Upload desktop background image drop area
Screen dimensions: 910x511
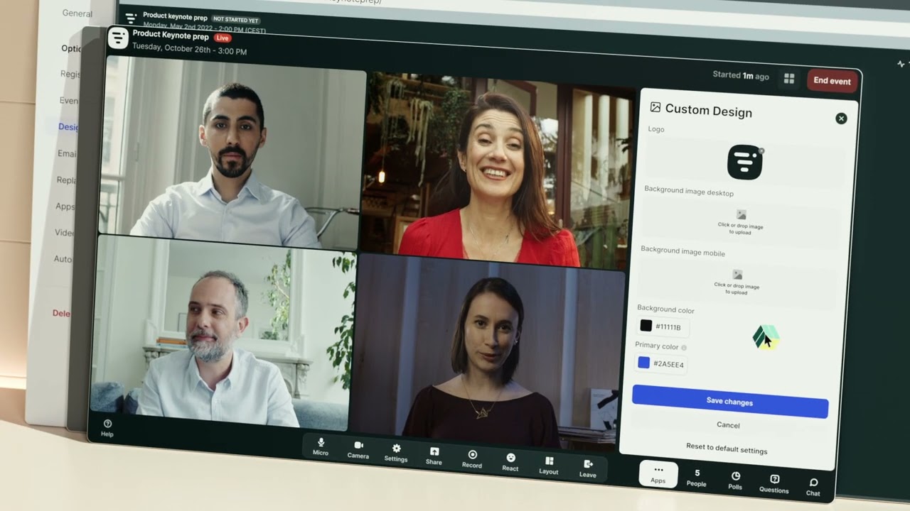pyautogui.click(x=741, y=222)
